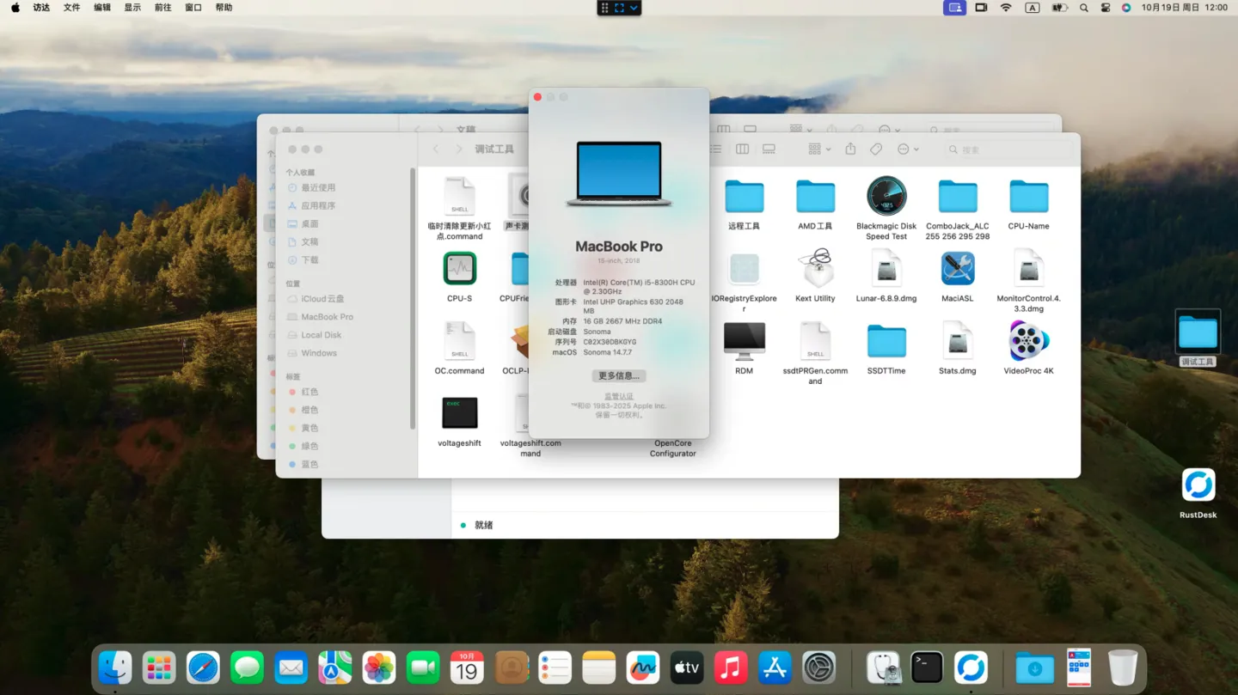The image size is (1238, 695).
Task: Launch the CPU-S app
Action: pyautogui.click(x=459, y=270)
